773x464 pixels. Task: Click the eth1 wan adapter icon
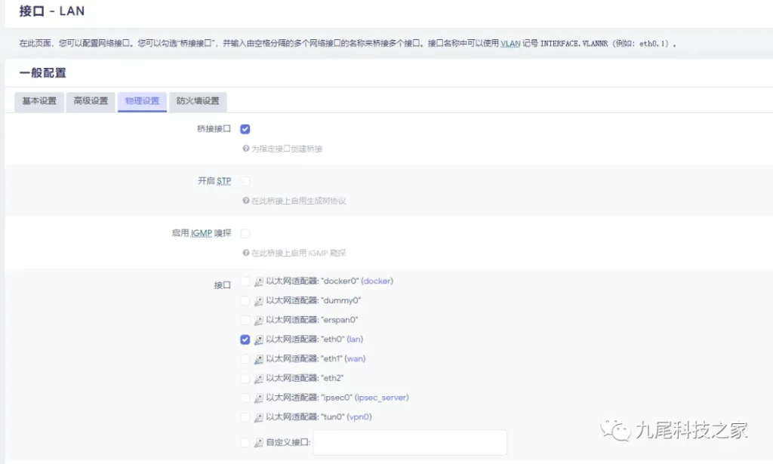coord(258,359)
